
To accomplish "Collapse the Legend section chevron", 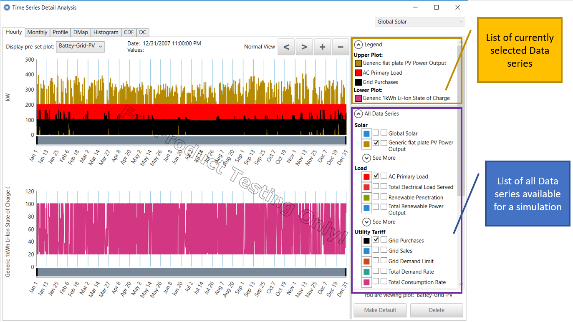I will click(358, 45).
